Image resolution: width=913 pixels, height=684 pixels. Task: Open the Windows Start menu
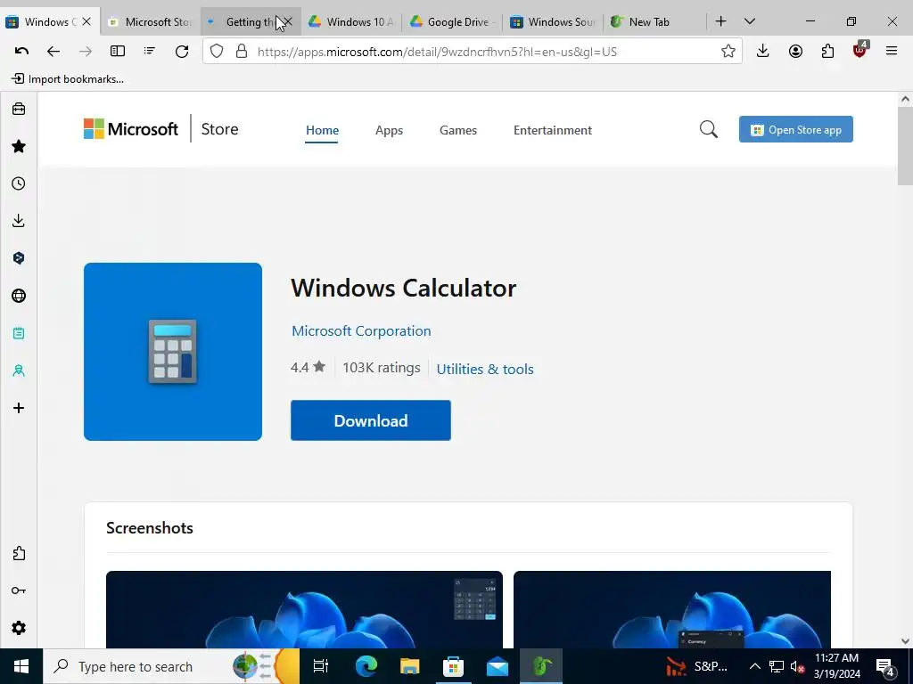point(21,666)
